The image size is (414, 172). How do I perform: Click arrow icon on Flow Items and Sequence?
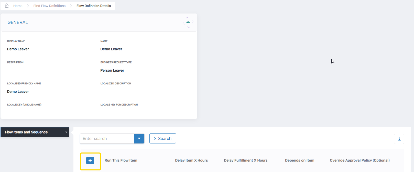[66, 132]
